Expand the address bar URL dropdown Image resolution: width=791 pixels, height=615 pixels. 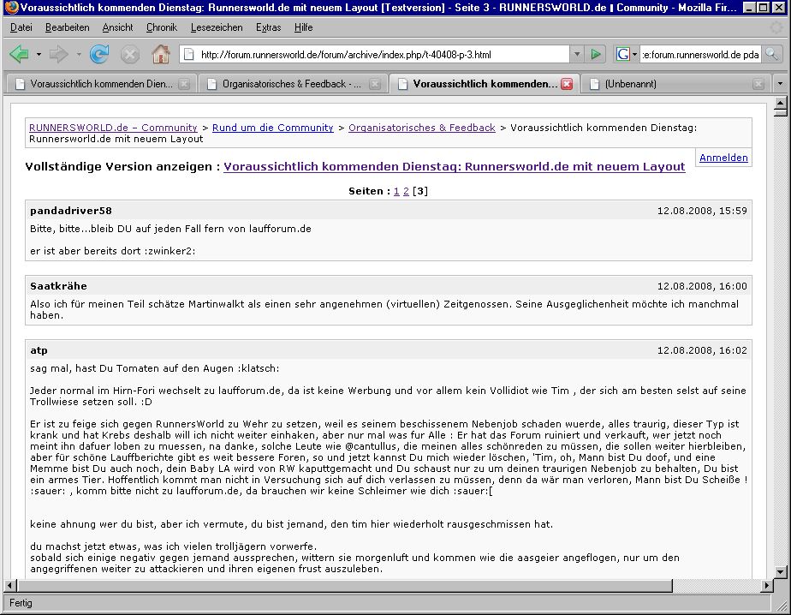pyautogui.click(x=577, y=54)
